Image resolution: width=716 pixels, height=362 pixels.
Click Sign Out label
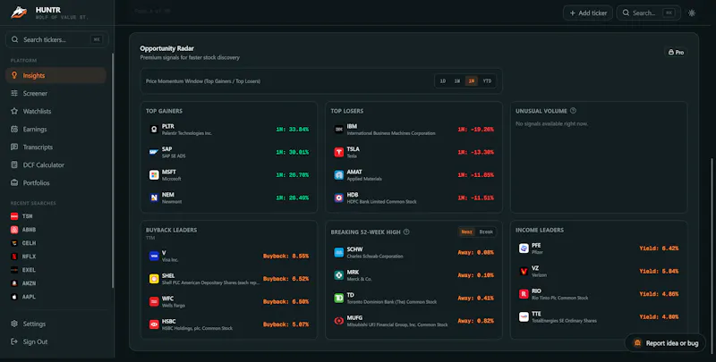pos(35,341)
